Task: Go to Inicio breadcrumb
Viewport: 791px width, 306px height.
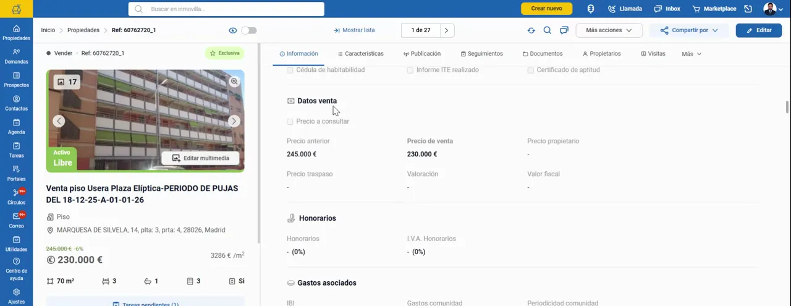Action: click(48, 30)
